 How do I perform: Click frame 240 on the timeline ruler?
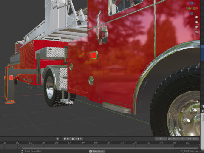coord(161,143)
